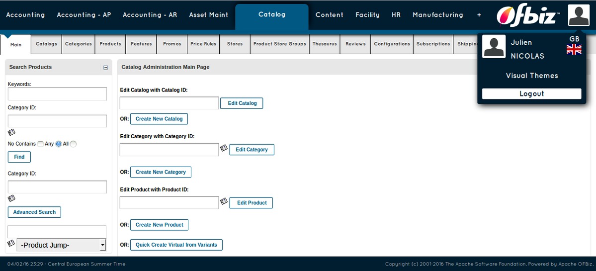Open the lookup icon beside Edit Product field
Image resolution: width=596 pixels, height=271 pixels.
click(224, 201)
